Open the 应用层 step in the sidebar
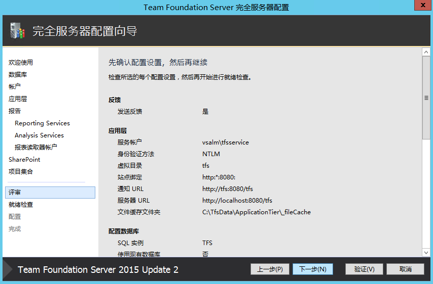This screenshot has height=284, width=433. [x=18, y=99]
